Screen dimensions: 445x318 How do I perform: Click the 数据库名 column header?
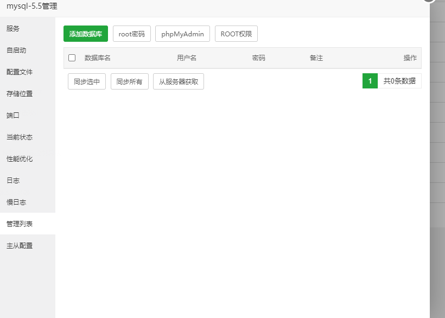tap(97, 58)
